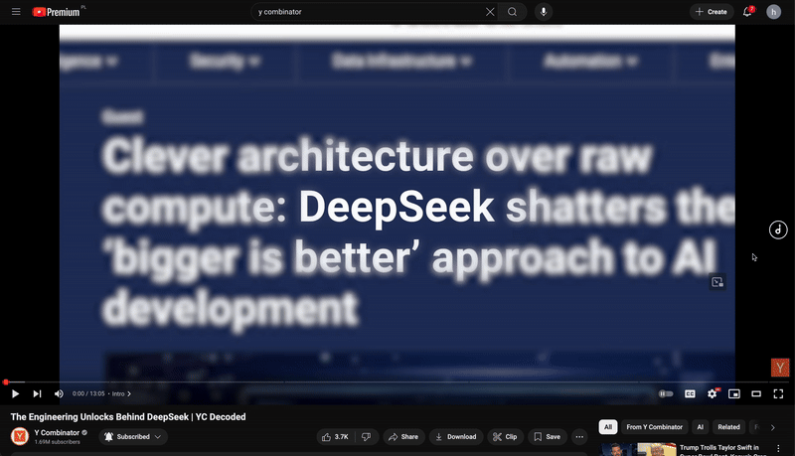
Task: Show more filter chips with arrow
Action: pyautogui.click(x=773, y=427)
